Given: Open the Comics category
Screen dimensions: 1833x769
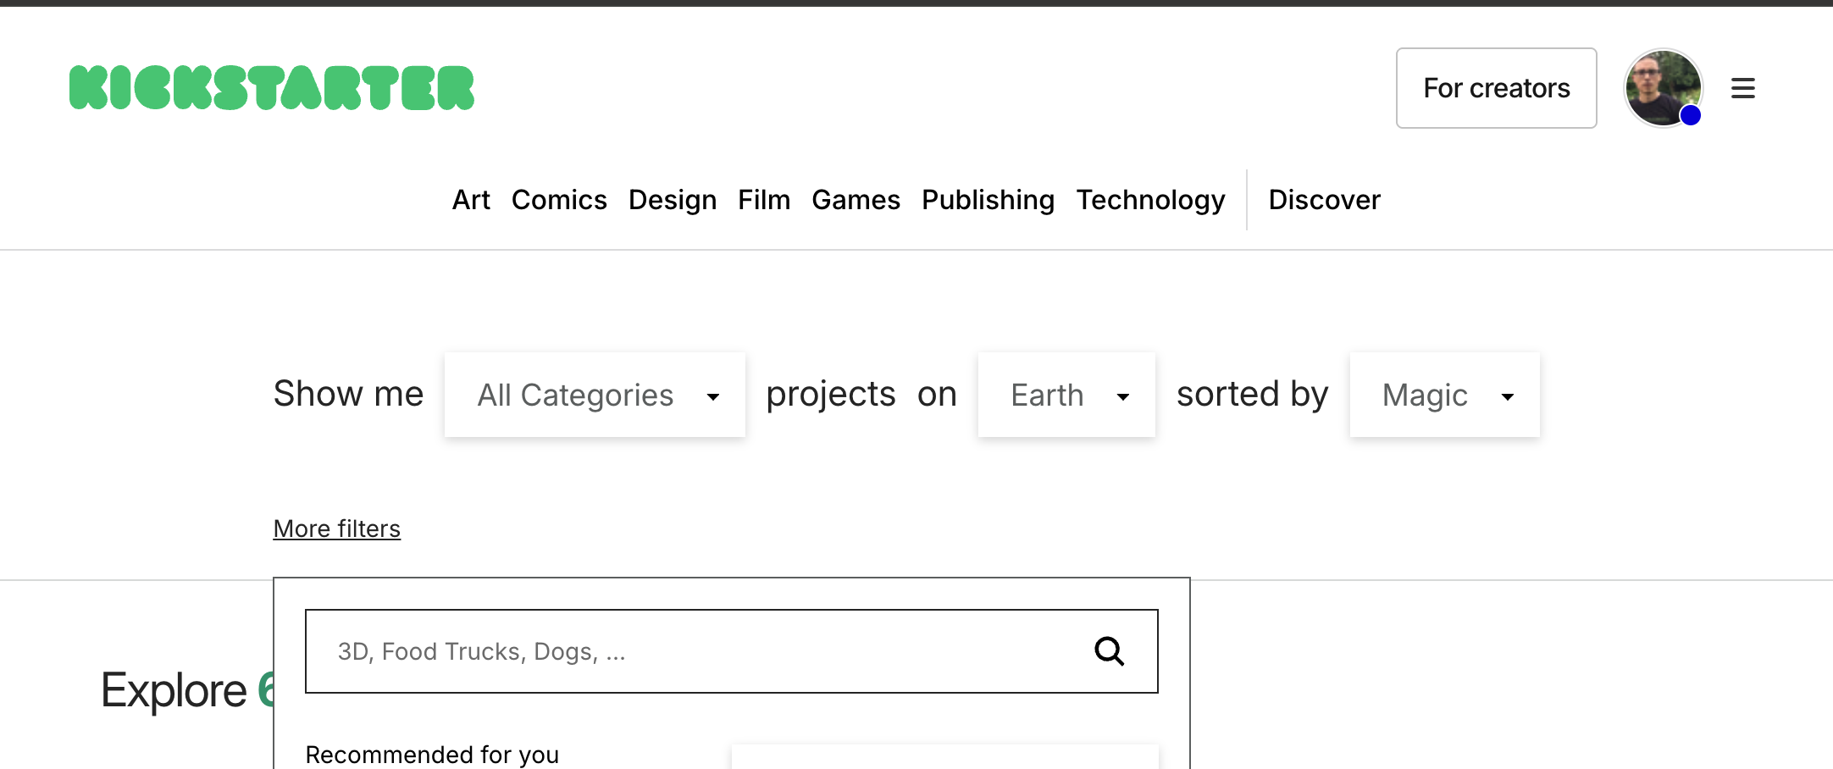Looking at the screenshot, I should click(x=559, y=200).
